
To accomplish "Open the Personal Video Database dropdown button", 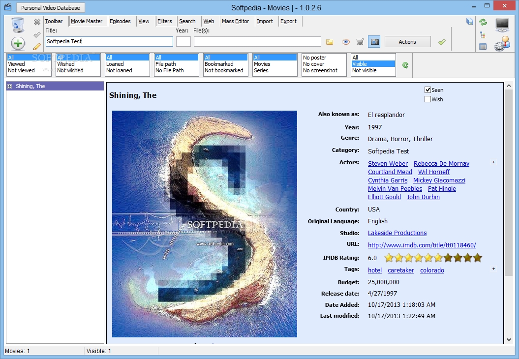I will [50, 7].
